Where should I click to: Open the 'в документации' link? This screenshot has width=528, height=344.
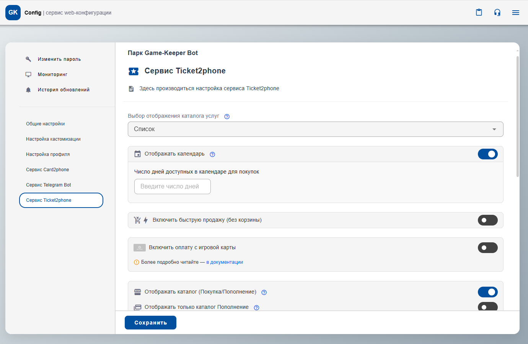[x=225, y=262]
